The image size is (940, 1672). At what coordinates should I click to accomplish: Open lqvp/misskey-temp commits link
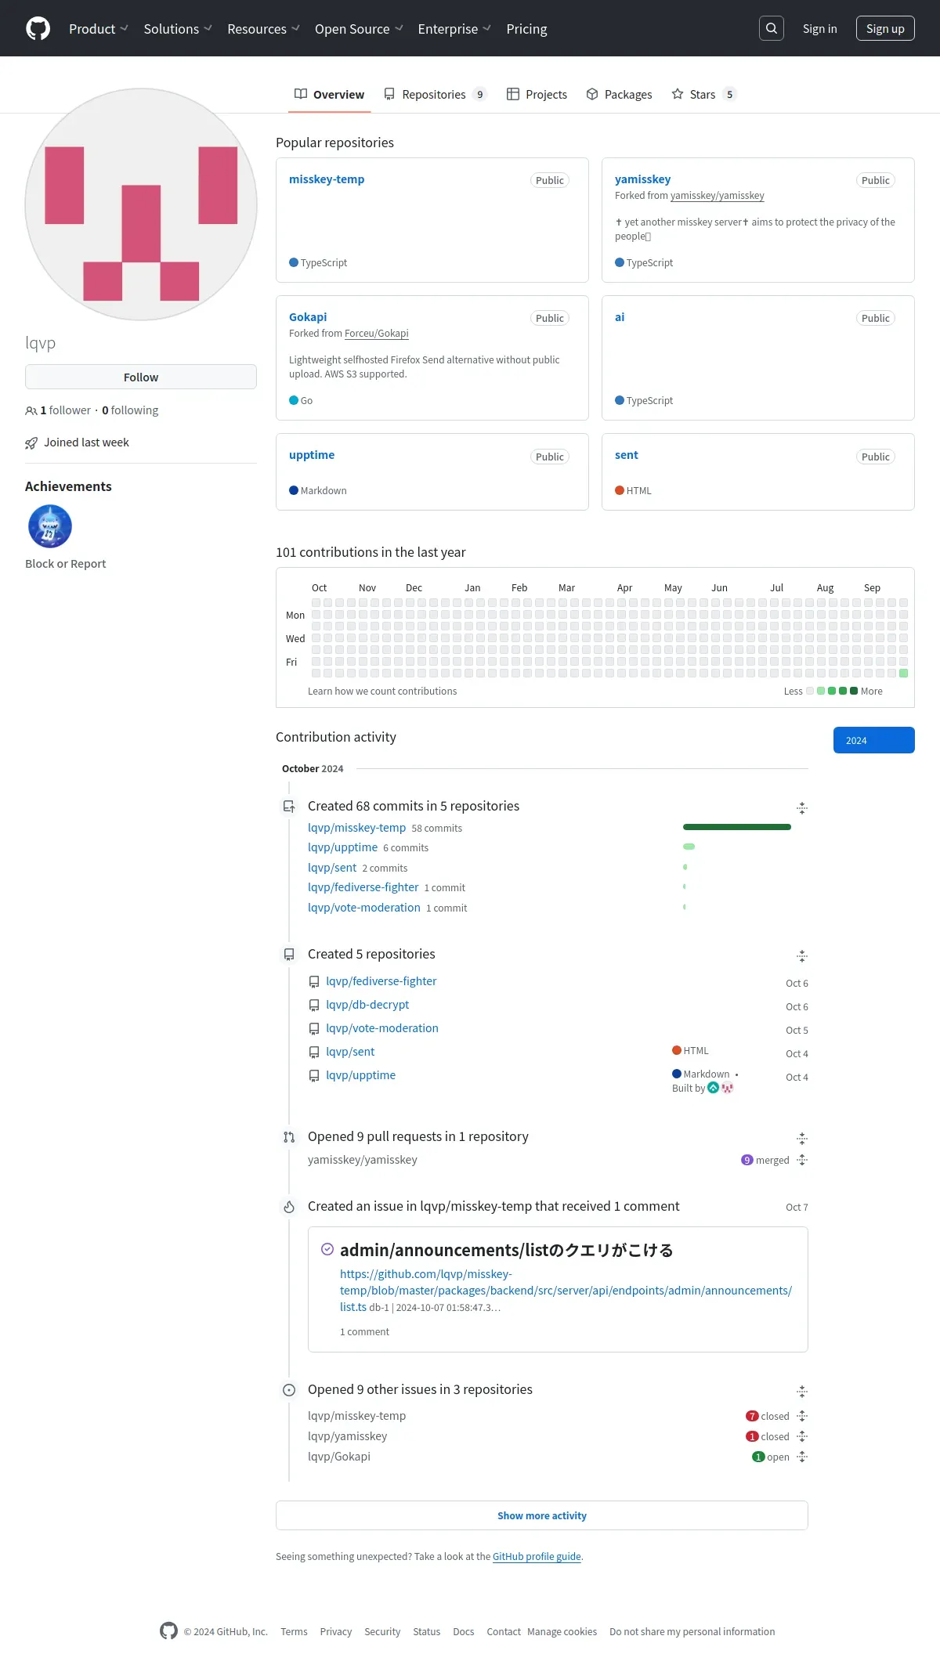coord(356,827)
